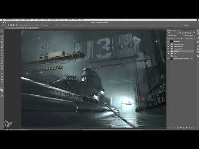
Task: Open the Bearbeiten menu
Action: (27, 20)
